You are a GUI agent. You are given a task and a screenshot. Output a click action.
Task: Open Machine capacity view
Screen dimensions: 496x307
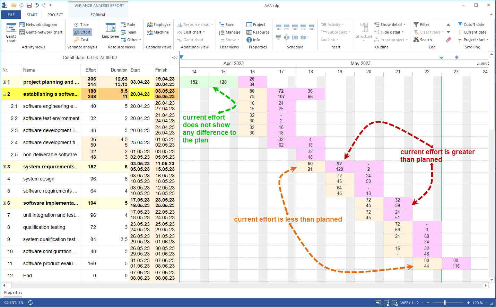pyautogui.click(x=158, y=32)
